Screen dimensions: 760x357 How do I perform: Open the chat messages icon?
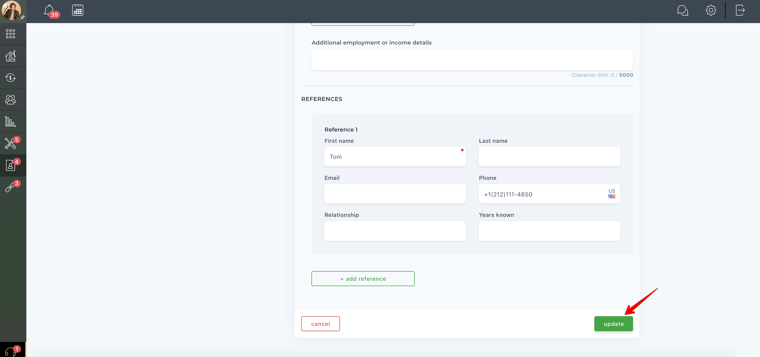(682, 10)
